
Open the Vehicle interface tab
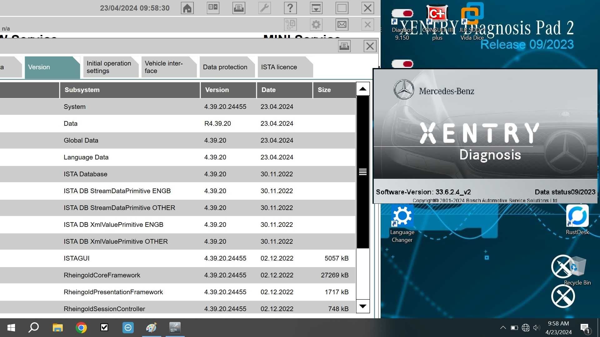pos(169,67)
